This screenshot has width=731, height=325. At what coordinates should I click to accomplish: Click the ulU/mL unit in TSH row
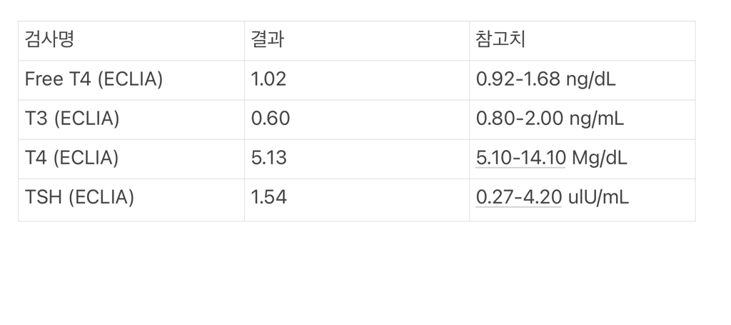tap(599, 197)
